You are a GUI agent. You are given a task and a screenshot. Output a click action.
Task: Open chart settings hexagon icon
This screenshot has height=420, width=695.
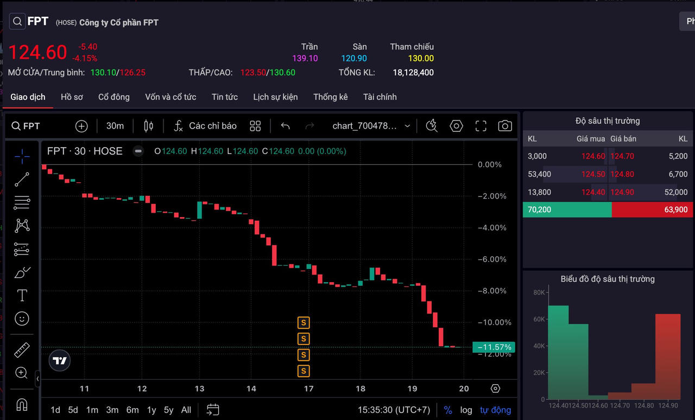point(456,126)
